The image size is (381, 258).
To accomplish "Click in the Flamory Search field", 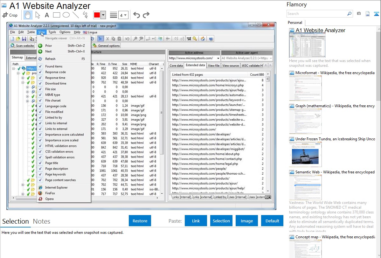I will [x=317, y=14].
